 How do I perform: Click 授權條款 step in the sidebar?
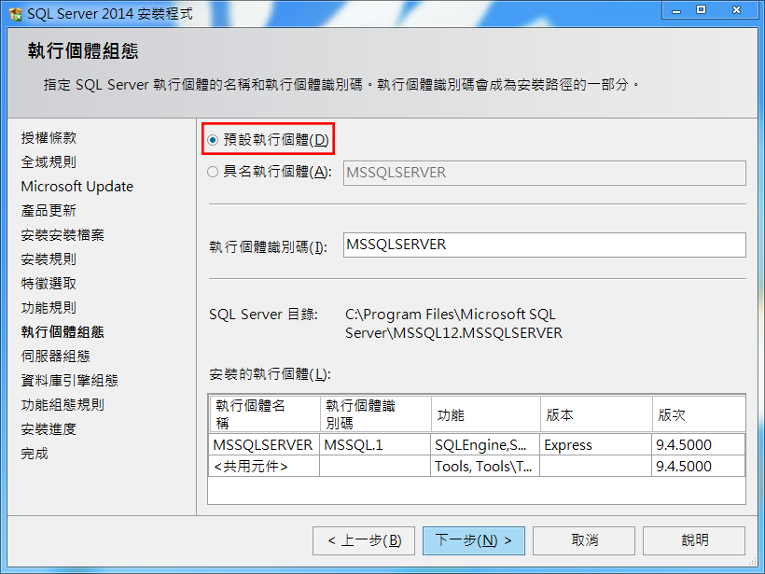[49, 137]
